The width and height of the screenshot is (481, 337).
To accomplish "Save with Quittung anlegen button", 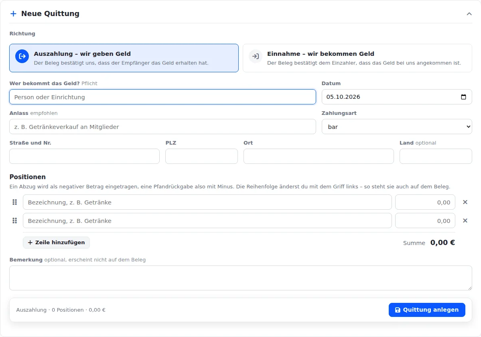I will (427, 310).
